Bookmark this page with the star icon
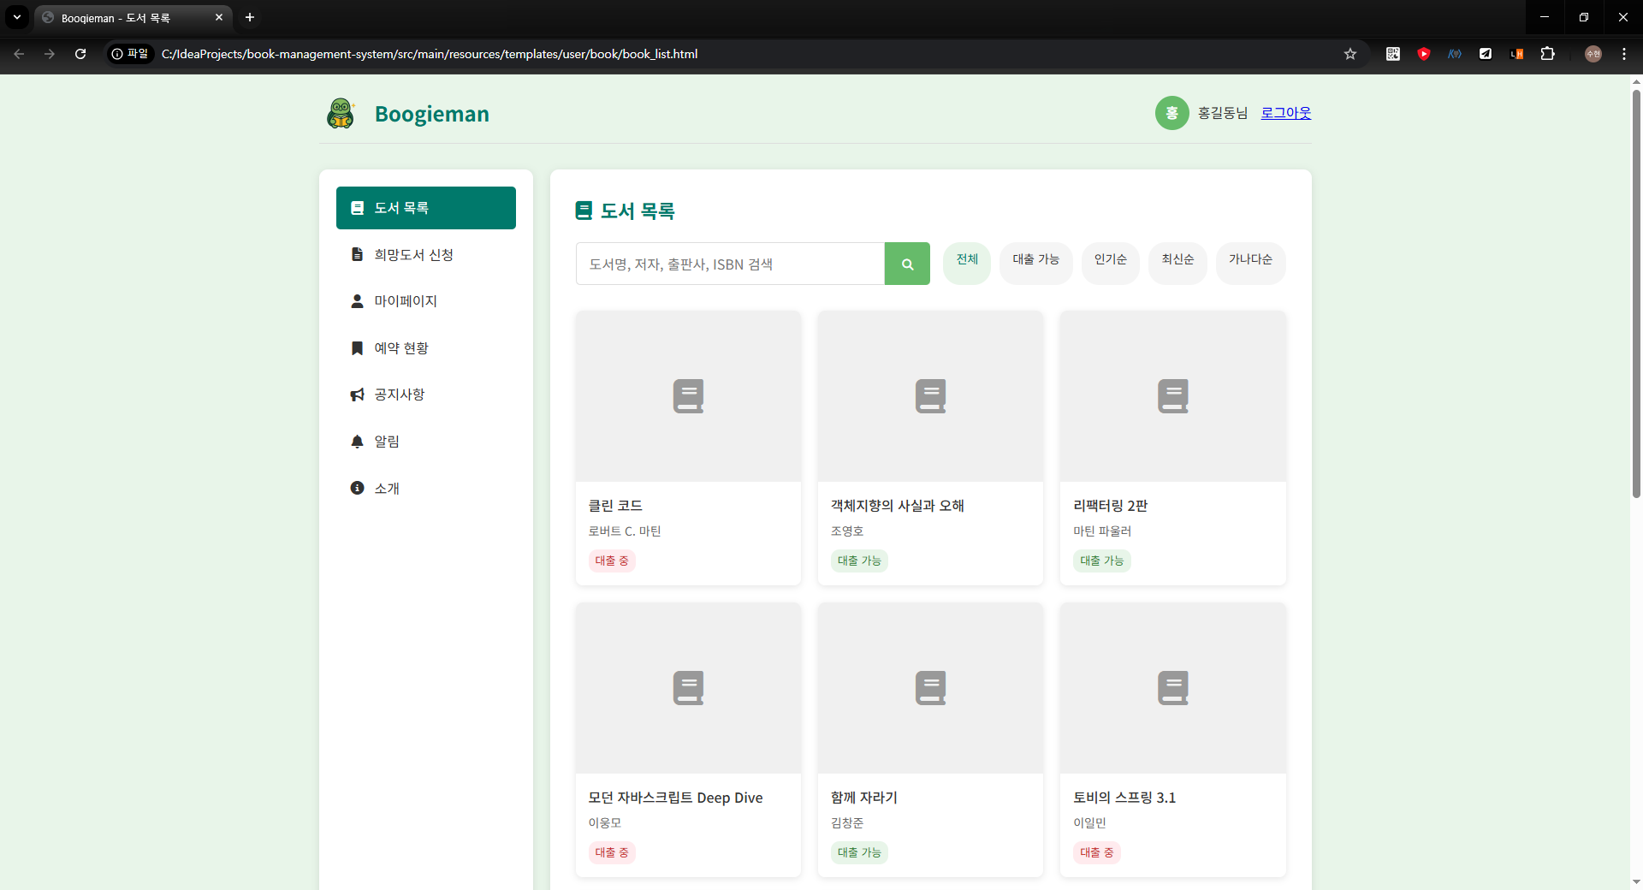This screenshot has width=1643, height=890. pyautogui.click(x=1350, y=54)
